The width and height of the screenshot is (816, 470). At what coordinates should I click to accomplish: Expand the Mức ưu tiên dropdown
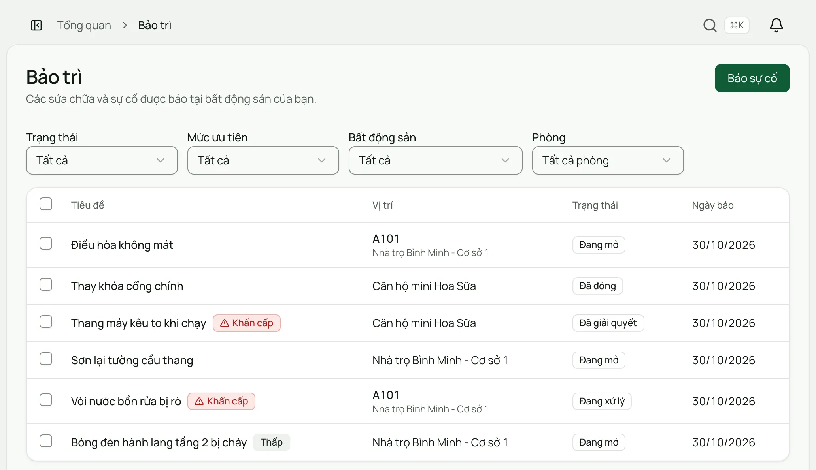[263, 160]
